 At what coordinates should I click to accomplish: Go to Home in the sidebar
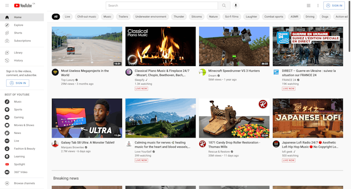click(22, 17)
